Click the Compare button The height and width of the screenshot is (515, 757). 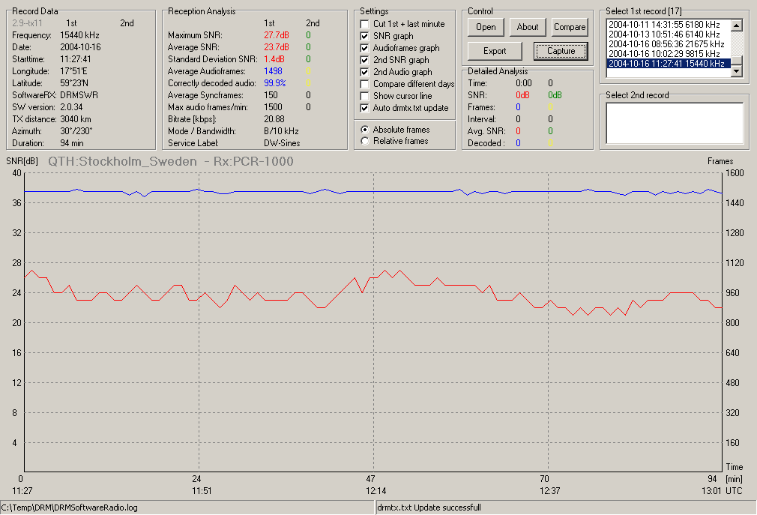click(x=570, y=27)
